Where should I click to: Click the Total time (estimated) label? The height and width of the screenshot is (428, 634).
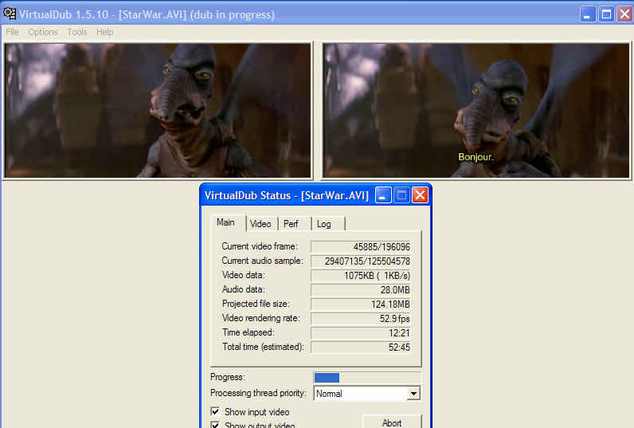[x=263, y=347]
